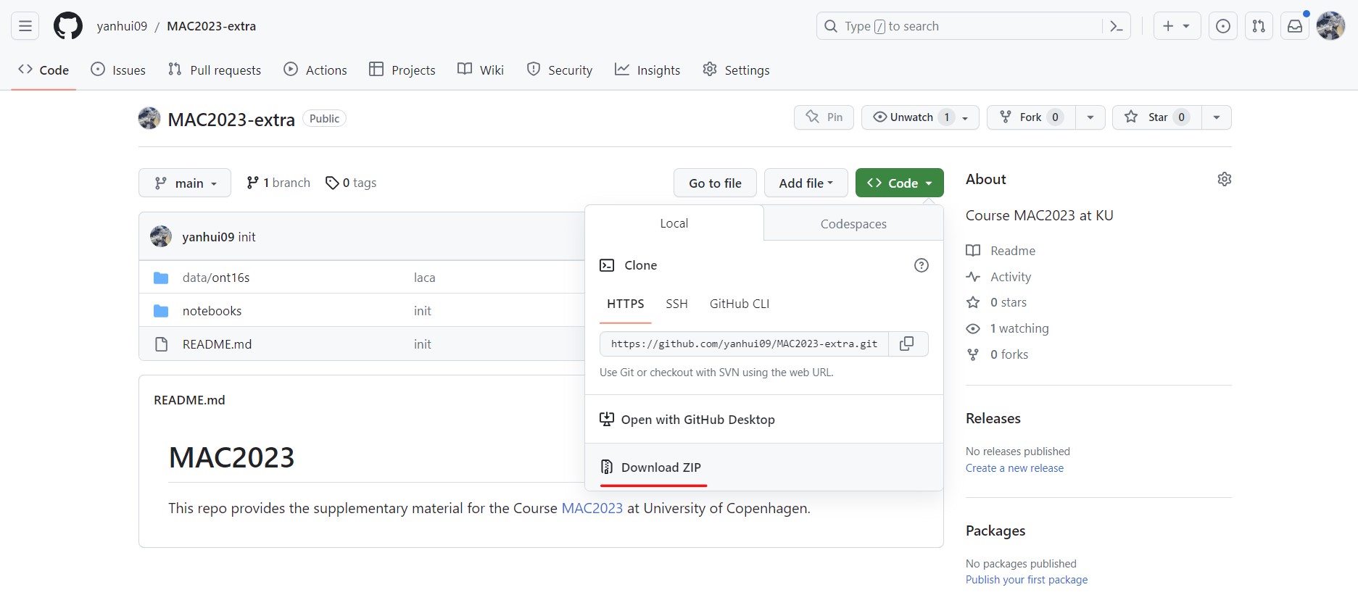Switch to the Issues tab
This screenshot has height=603, width=1358.
[x=118, y=70]
